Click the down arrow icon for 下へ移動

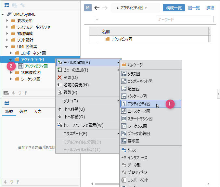(60, 117)
